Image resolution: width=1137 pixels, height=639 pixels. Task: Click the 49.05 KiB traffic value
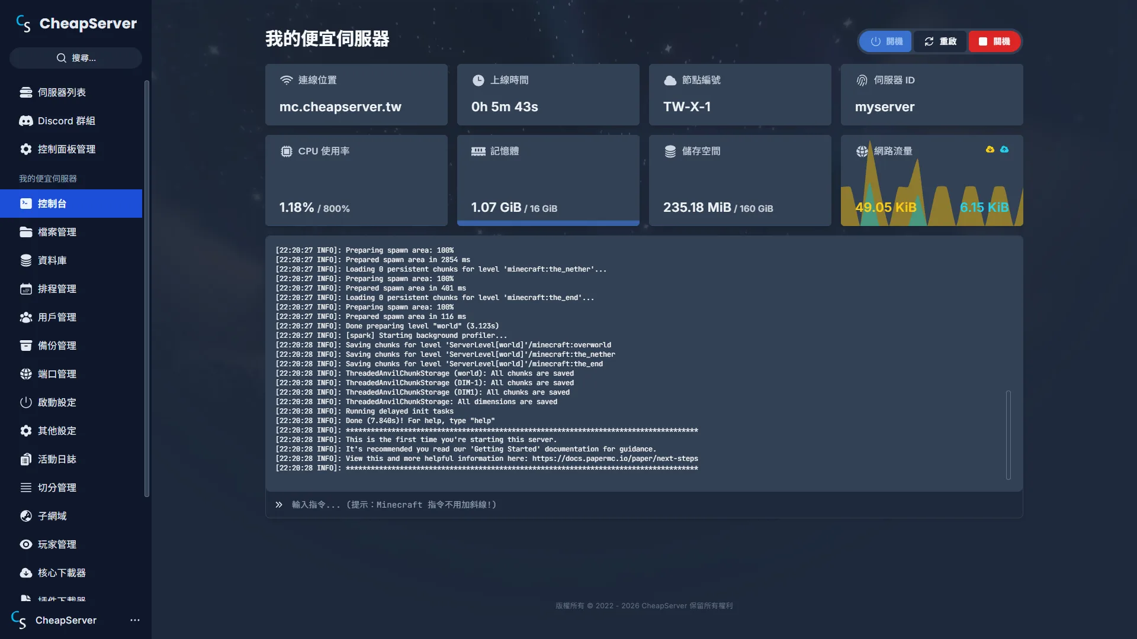pos(886,208)
